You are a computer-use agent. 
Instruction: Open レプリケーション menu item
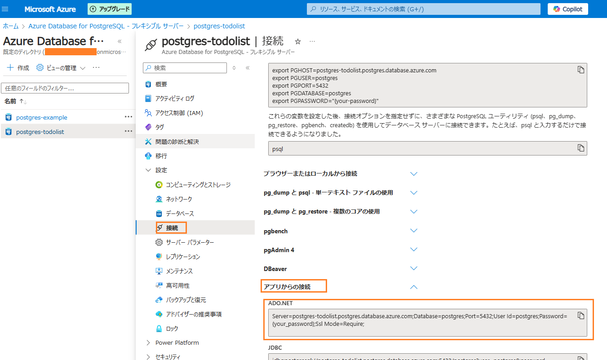[183, 257]
